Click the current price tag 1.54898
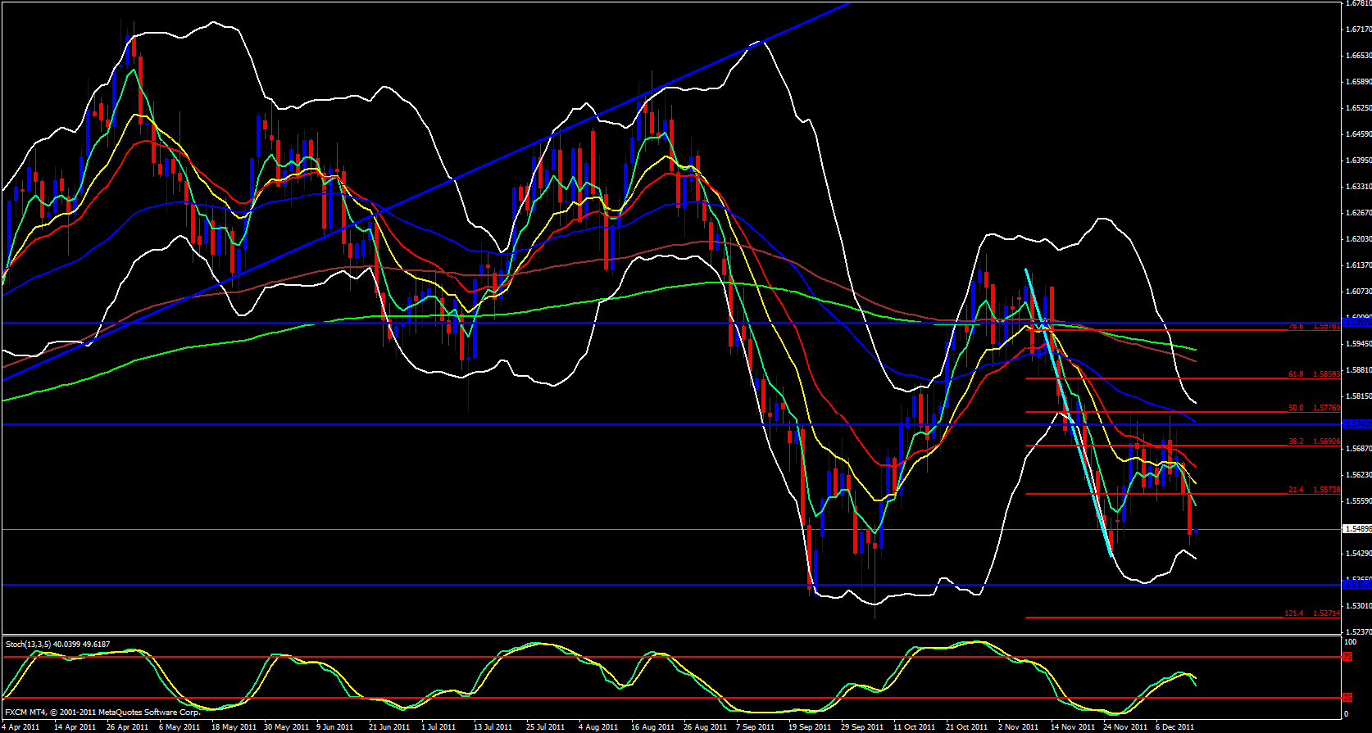 pyautogui.click(x=1357, y=529)
